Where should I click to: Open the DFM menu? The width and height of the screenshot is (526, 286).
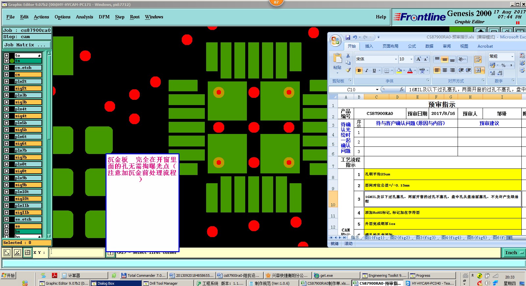point(104,17)
